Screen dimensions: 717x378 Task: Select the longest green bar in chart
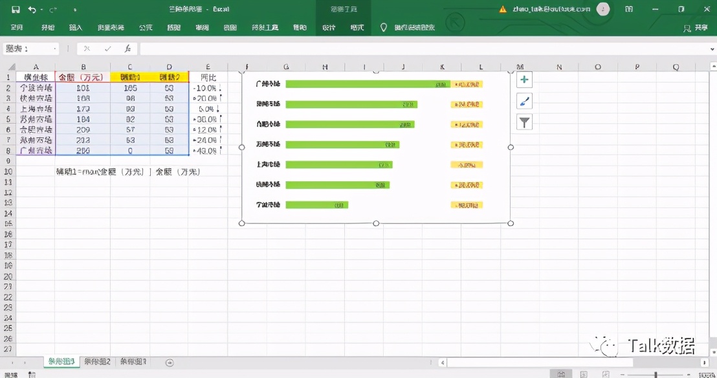pyautogui.click(x=368, y=84)
